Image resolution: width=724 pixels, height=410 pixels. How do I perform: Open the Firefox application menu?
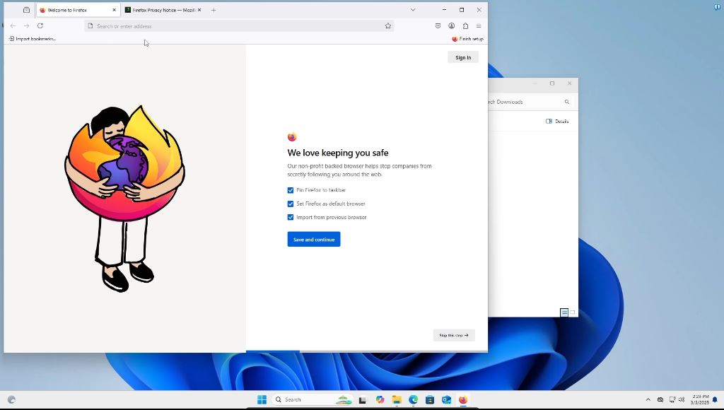479,26
